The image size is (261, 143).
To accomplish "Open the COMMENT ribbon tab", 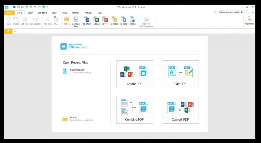I will [x=43, y=13].
